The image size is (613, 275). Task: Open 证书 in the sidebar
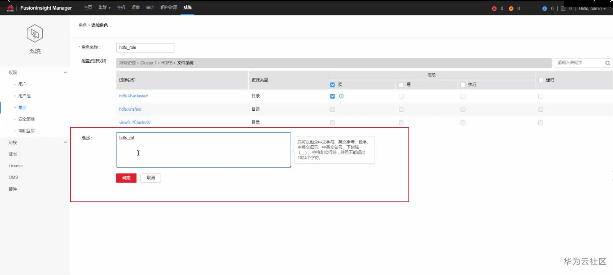pos(13,154)
